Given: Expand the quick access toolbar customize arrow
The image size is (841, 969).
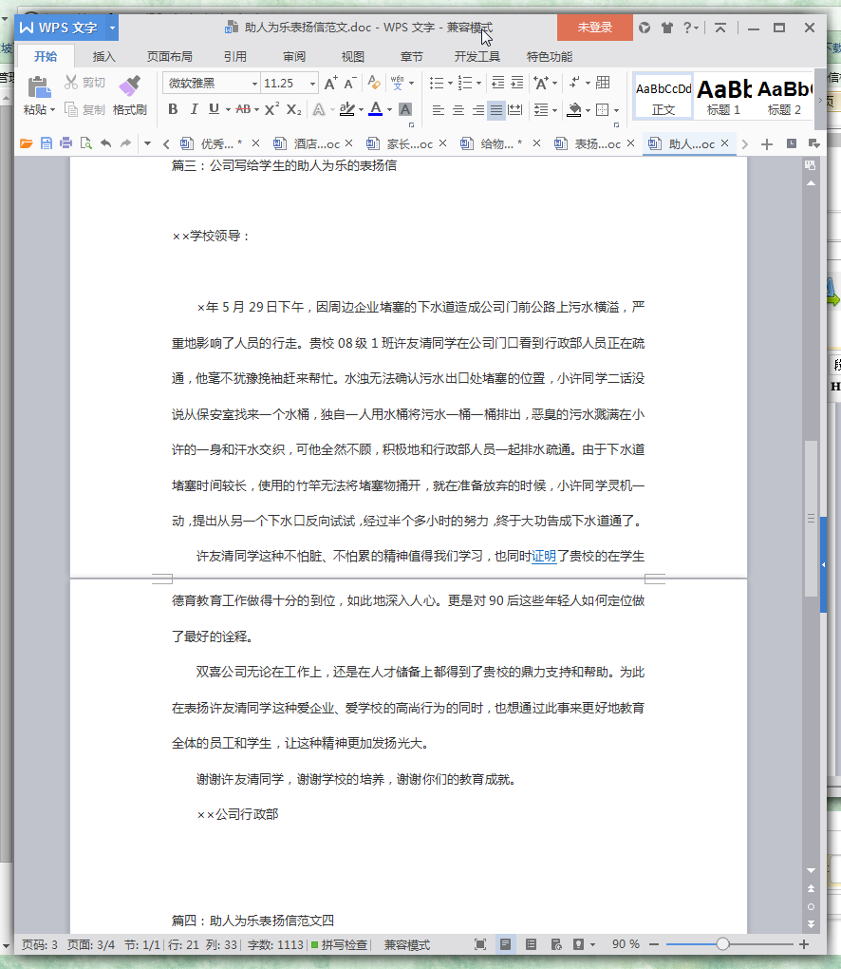Looking at the screenshot, I should point(147,143).
